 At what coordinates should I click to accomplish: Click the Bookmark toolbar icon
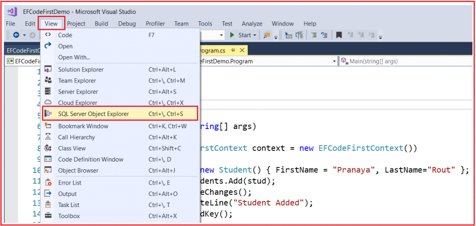(339, 35)
